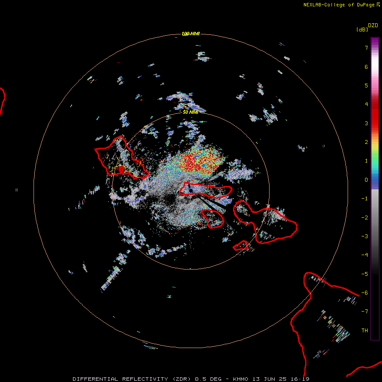Viewport: 382px width, 382px height.
Task: Click the 13 JUN 25 date text
Action: [x=271, y=379]
